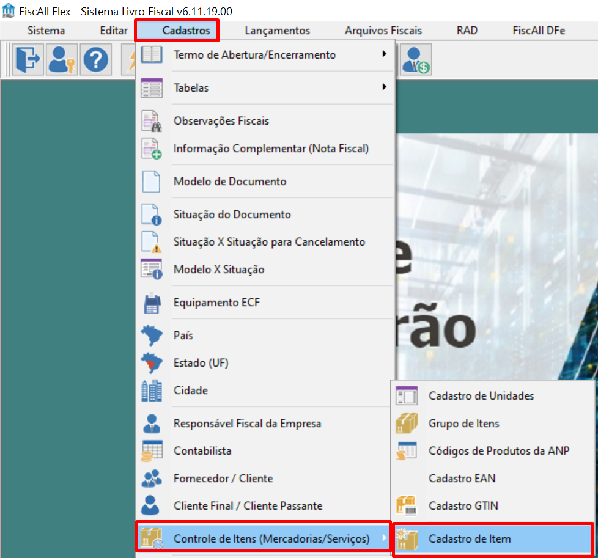Click the Informação Complementar plus document icon
Image resolution: width=598 pixels, height=558 pixels.
click(152, 149)
